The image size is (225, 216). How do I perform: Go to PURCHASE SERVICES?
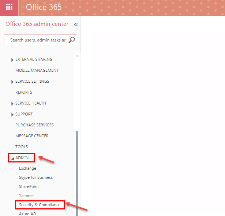click(x=34, y=125)
